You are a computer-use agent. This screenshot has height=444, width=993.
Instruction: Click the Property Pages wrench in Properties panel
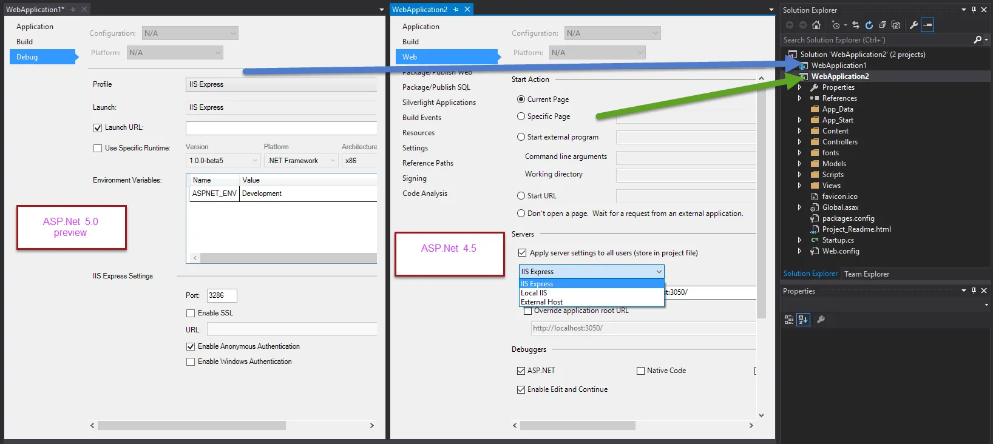821,320
